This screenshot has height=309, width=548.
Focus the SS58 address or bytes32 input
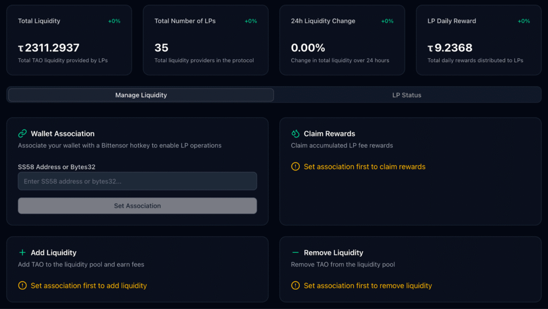(x=138, y=181)
